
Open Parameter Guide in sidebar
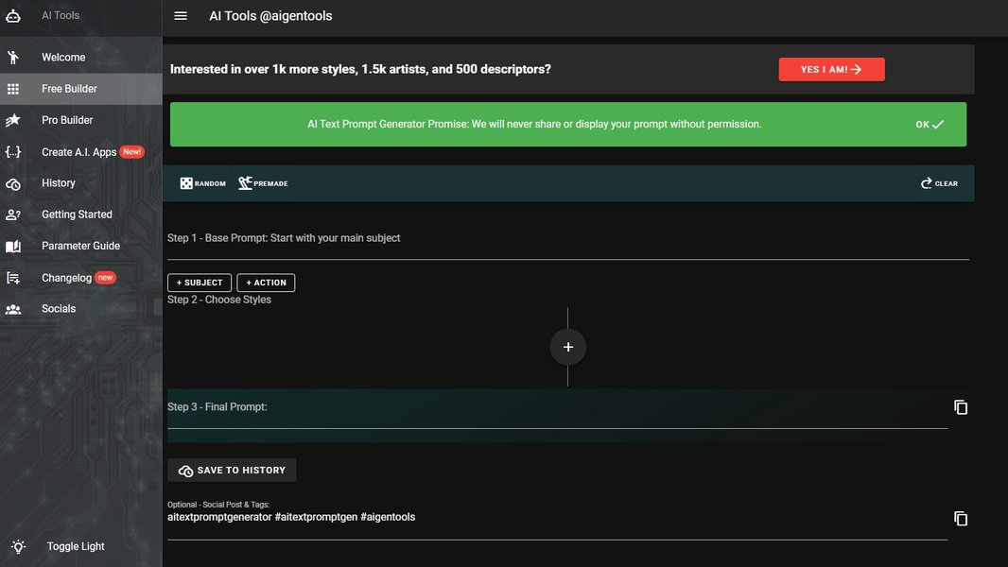coord(81,246)
